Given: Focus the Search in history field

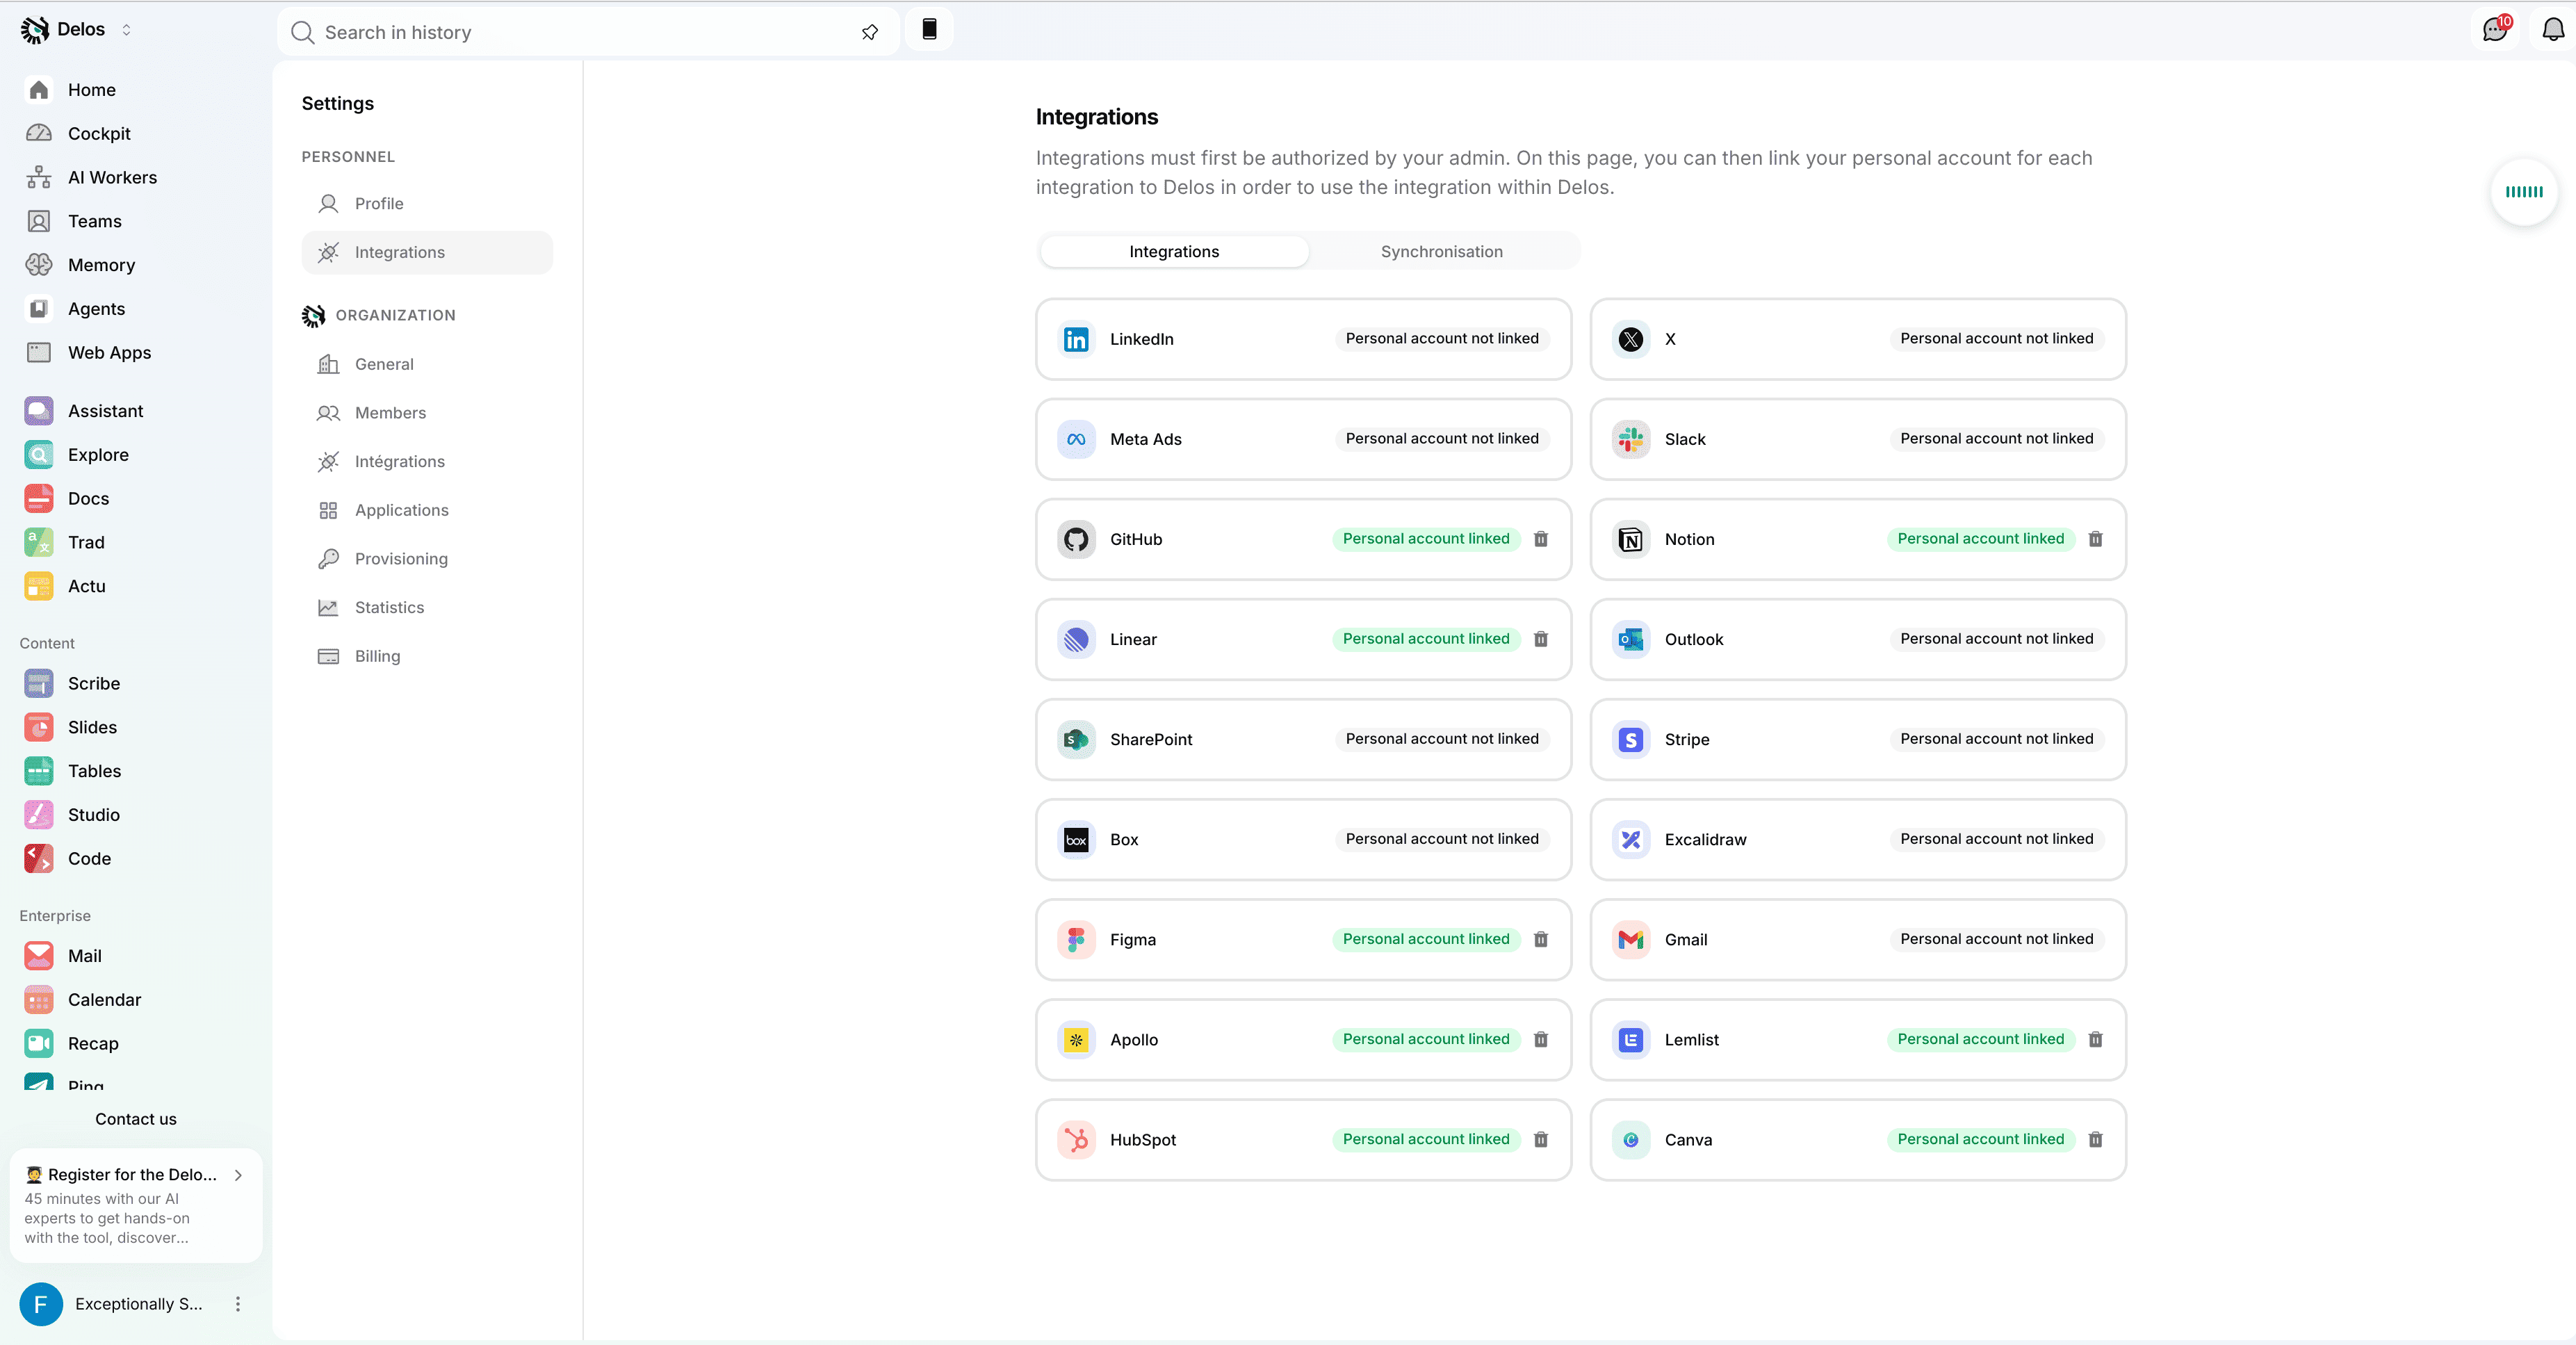Looking at the screenshot, I should [588, 32].
